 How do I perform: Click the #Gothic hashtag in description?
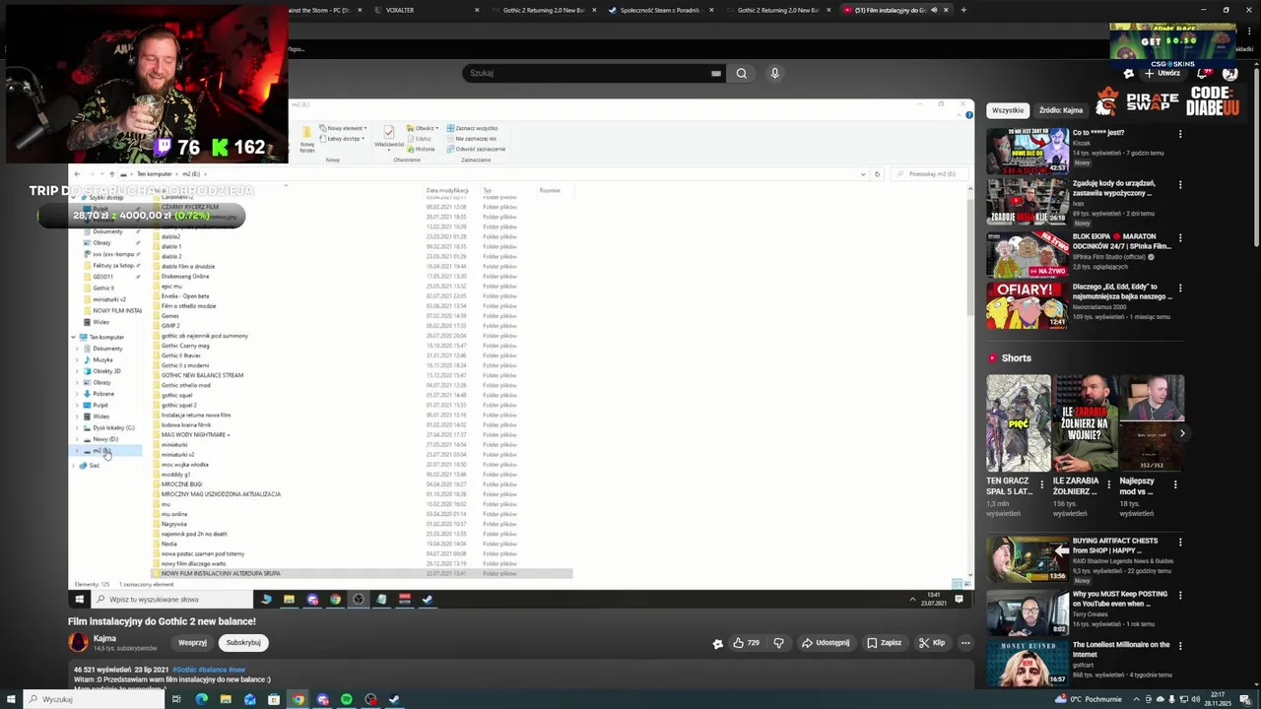coord(185,670)
